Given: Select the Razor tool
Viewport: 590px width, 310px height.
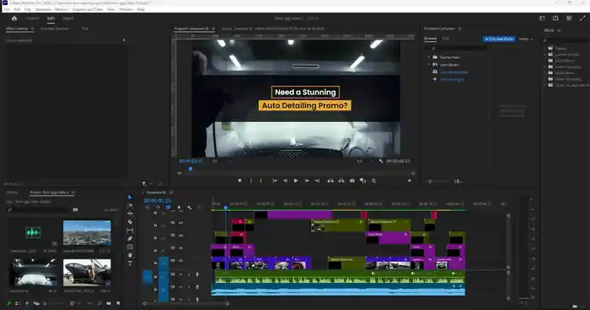Looking at the screenshot, I should (130, 222).
